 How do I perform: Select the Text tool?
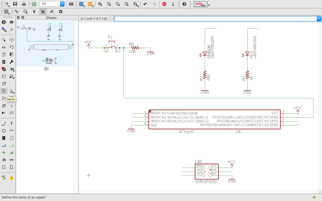11,123
